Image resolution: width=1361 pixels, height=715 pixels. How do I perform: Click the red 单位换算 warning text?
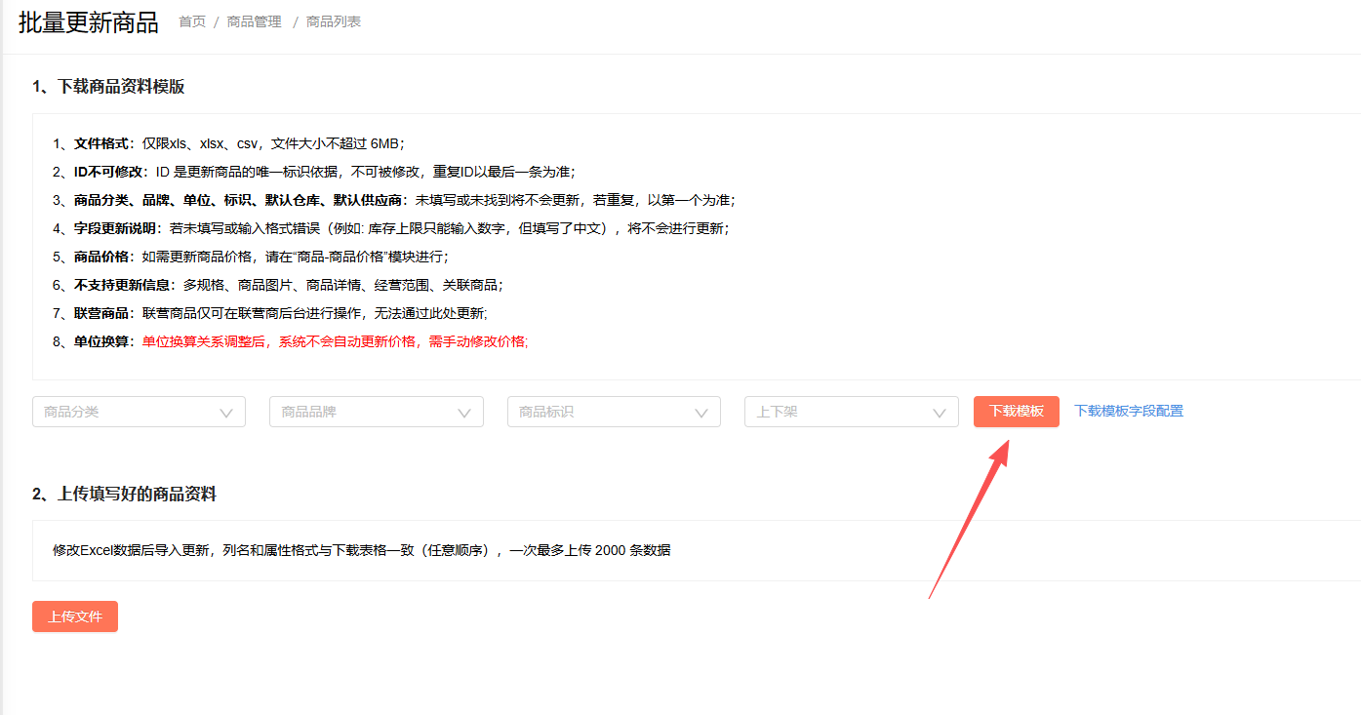point(335,341)
